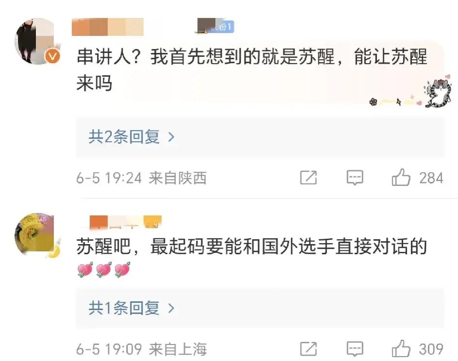Viewport: 458px width, 361px height.
Task: Tap the chevron beside 共2条回复
Action: pyautogui.click(x=171, y=137)
